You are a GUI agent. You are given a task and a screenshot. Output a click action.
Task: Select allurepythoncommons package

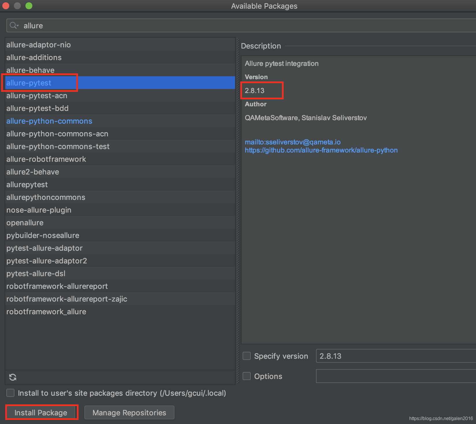[120, 197]
